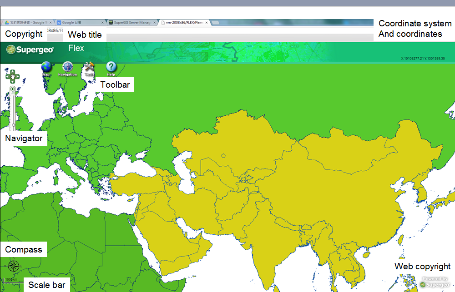Image resolution: width=455 pixels, height=292 pixels.
Task: Click the zoom slider handle
Action: [x=13, y=124]
